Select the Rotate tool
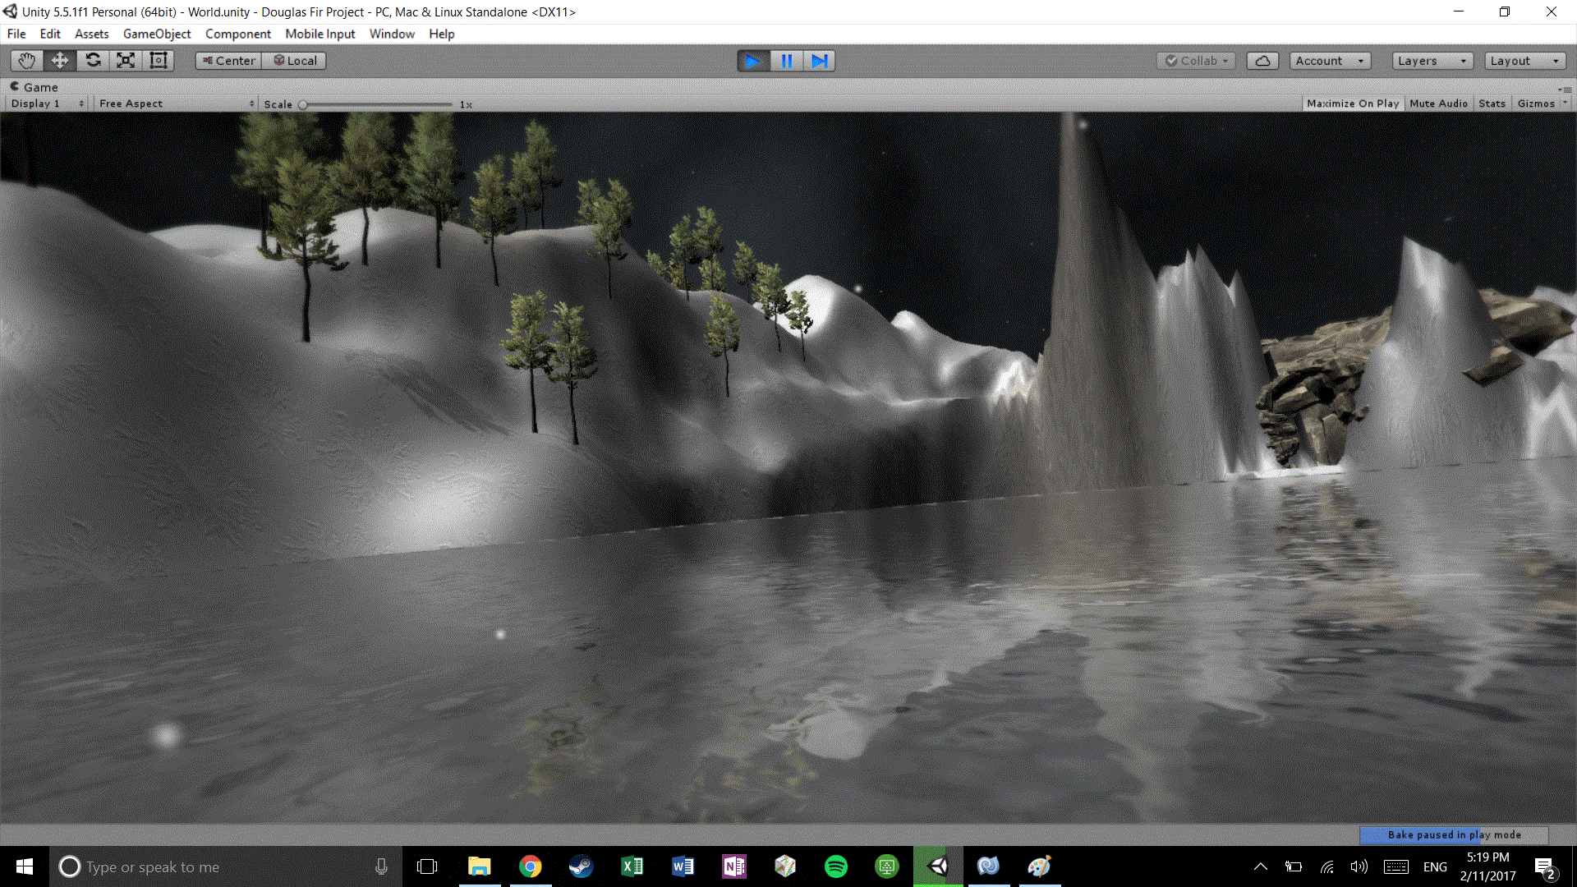The image size is (1577, 887). 93,61
